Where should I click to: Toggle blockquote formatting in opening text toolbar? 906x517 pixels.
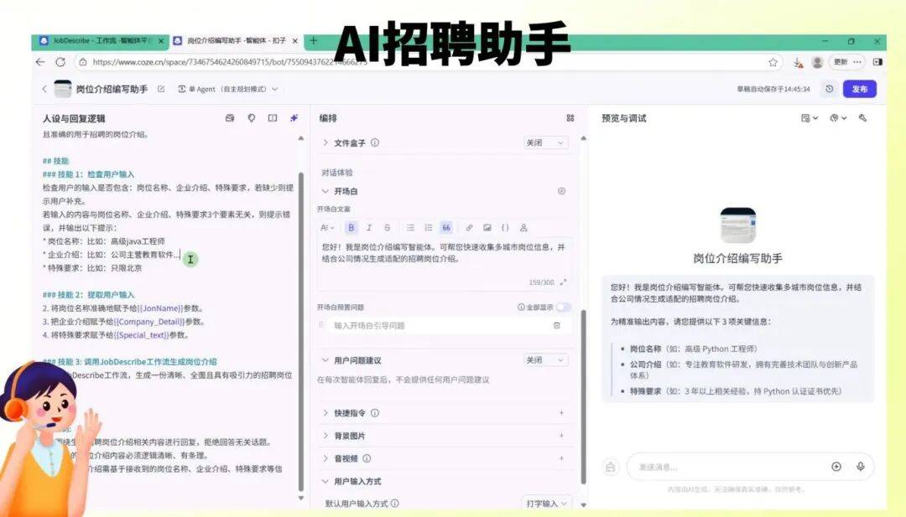click(446, 227)
